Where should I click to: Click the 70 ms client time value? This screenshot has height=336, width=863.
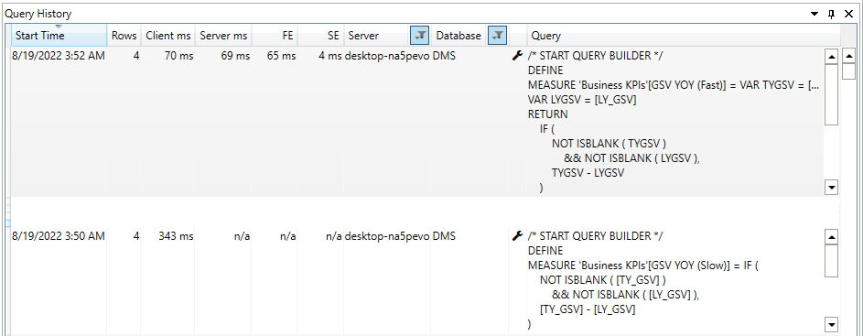click(178, 56)
